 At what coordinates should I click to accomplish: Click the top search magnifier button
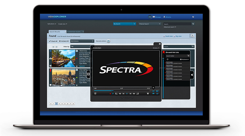(x=193, y=24)
